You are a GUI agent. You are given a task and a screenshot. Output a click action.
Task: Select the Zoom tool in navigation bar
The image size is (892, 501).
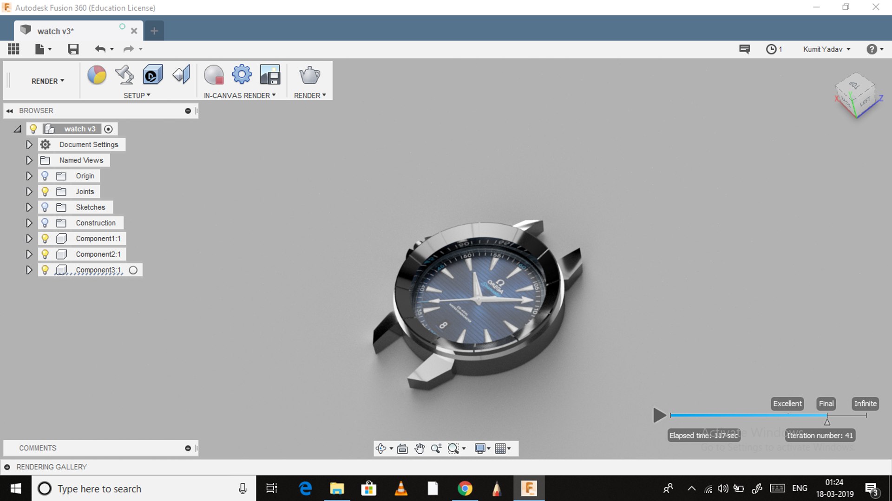click(x=436, y=448)
